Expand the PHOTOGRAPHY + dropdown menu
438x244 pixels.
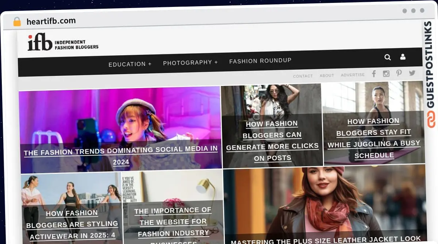point(190,62)
